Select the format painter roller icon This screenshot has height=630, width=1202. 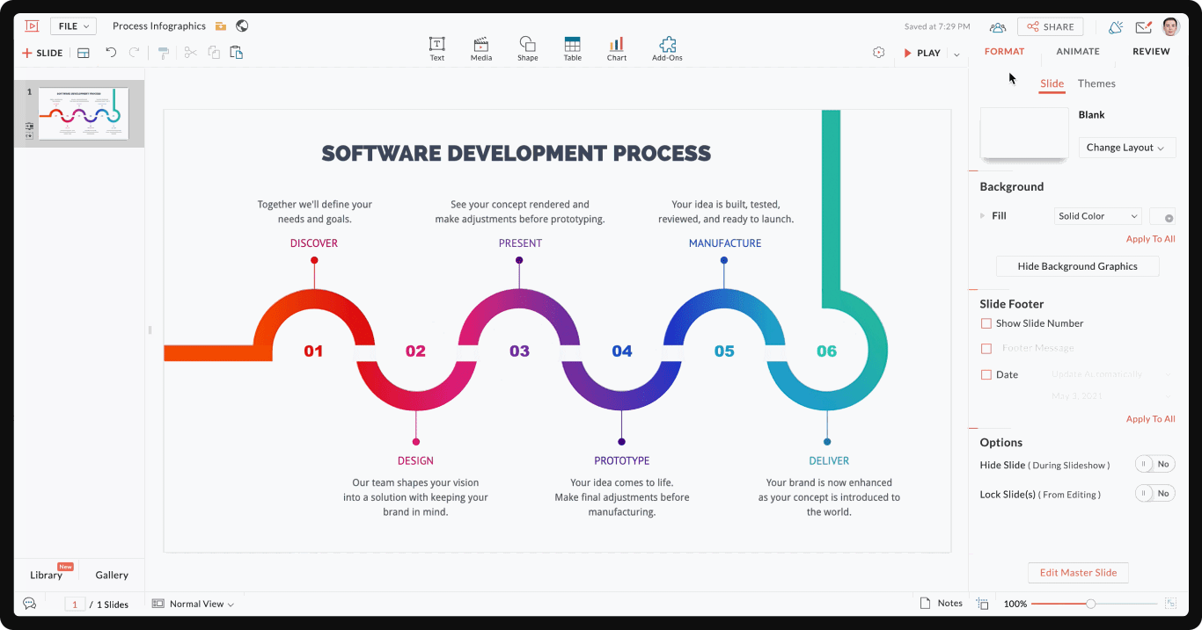[x=164, y=53]
